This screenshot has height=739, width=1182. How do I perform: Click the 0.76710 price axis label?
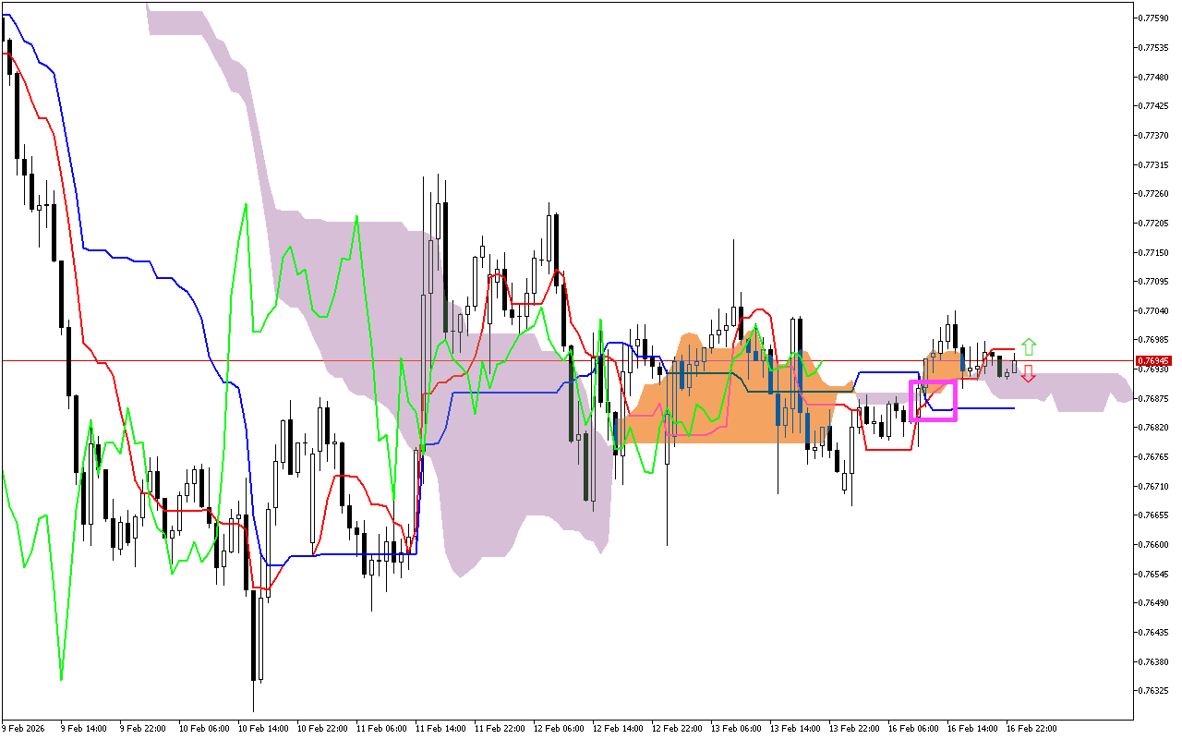pos(1154,486)
